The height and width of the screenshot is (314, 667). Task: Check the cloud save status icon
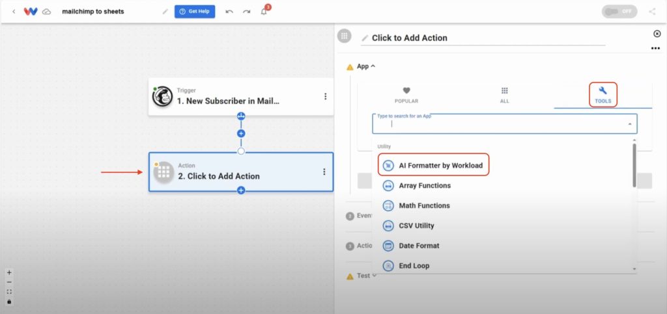tap(47, 12)
